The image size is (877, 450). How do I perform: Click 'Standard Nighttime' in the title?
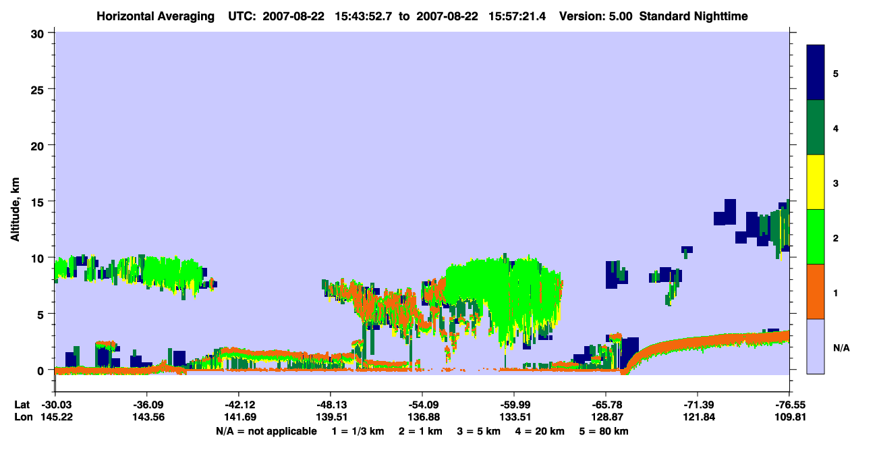(694, 16)
